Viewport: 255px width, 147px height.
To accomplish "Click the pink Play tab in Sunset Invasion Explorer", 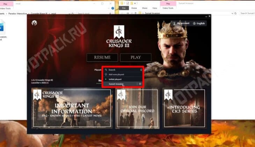I will tap(168, 3).
